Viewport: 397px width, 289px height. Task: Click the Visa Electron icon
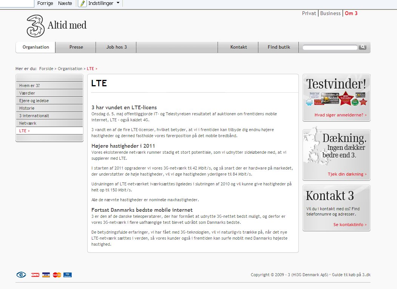68,275
